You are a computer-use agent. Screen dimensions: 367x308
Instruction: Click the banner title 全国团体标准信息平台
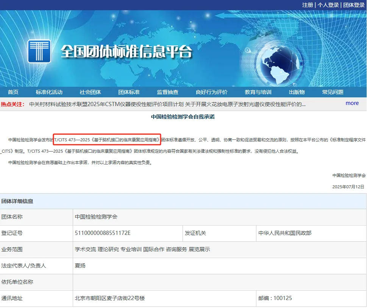click(126, 51)
